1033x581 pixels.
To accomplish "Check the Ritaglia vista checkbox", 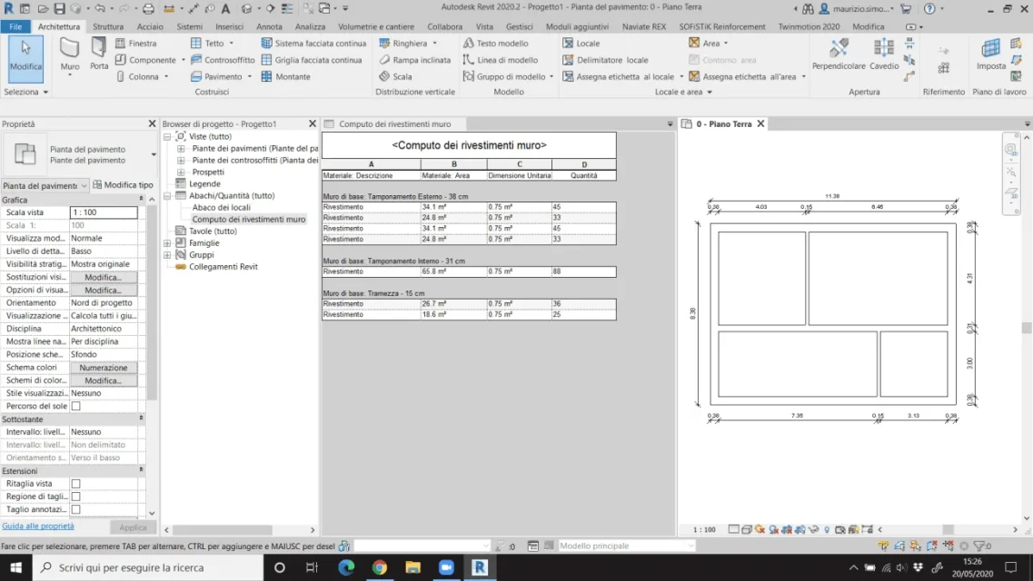I will pyautogui.click(x=76, y=484).
